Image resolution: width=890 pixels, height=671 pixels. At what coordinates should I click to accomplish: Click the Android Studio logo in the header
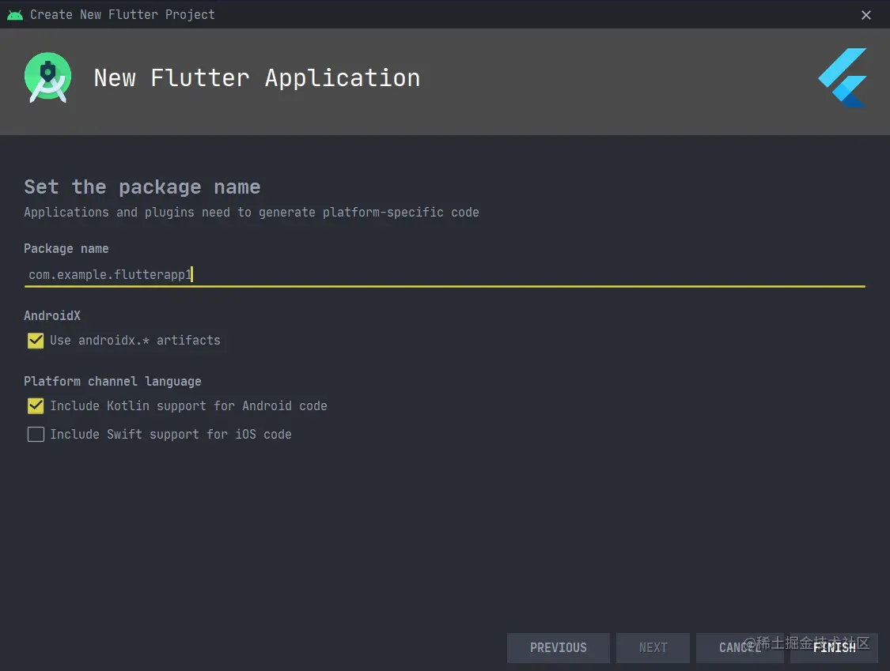click(x=47, y=77)
